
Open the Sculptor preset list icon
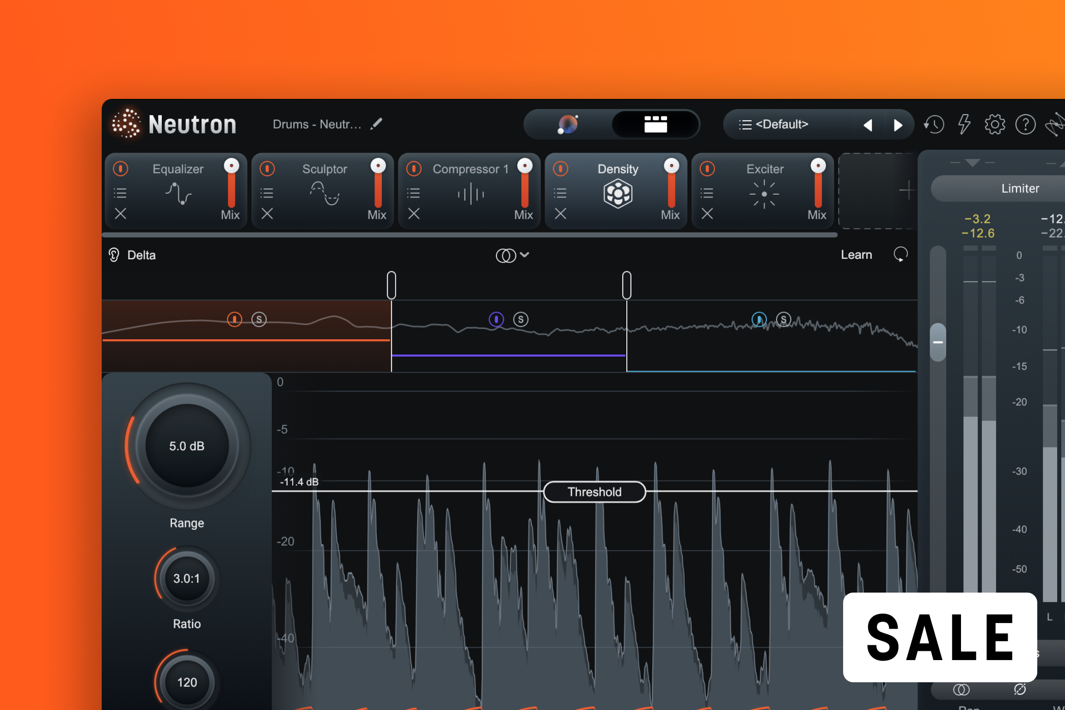(x=267, y=193)
